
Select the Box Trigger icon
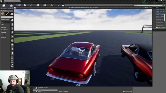tap(12, 61)
